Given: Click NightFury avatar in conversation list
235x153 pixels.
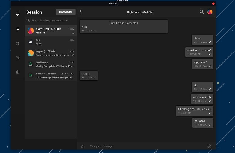Looking at the screenshot, I should click(31, 31).
